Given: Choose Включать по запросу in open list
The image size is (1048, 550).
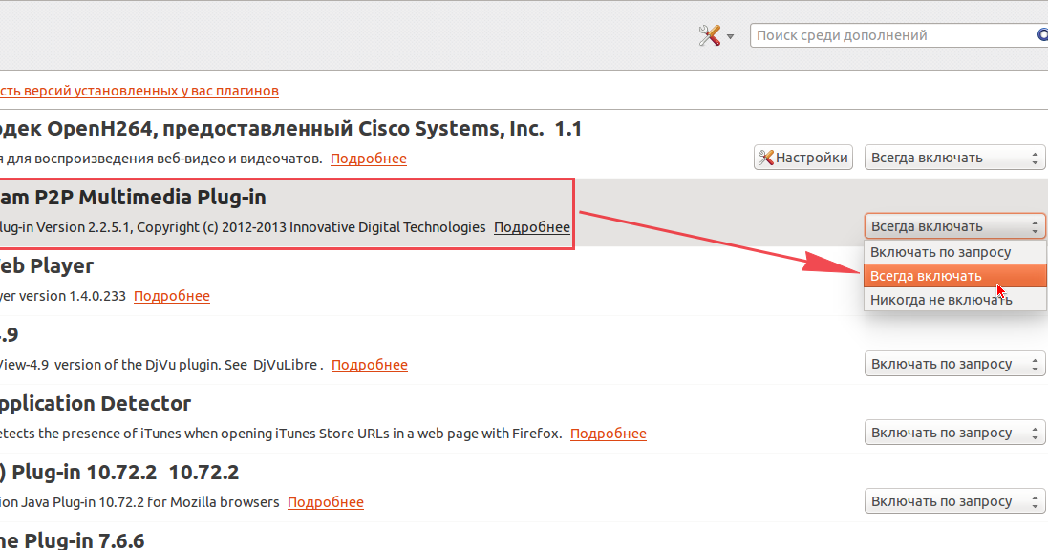Looking at the screenshot, I should coord(954,252).
